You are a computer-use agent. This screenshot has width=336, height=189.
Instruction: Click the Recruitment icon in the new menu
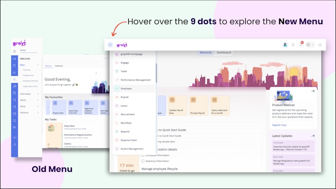click(x=117, y=114)
